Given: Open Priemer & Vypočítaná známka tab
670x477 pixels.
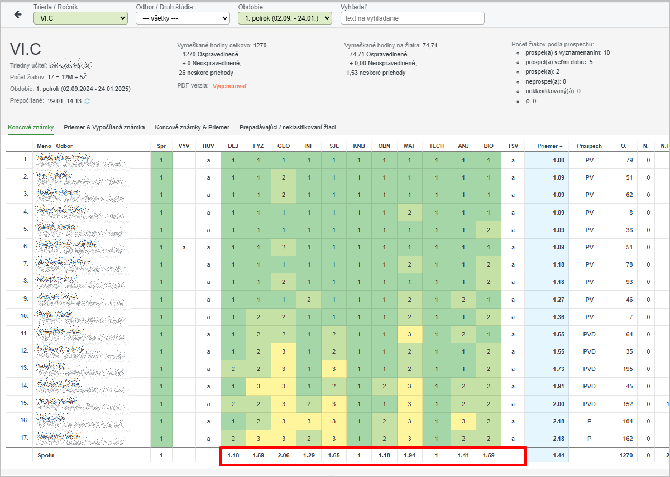Looking at the screenshot, I should [104, 127].
